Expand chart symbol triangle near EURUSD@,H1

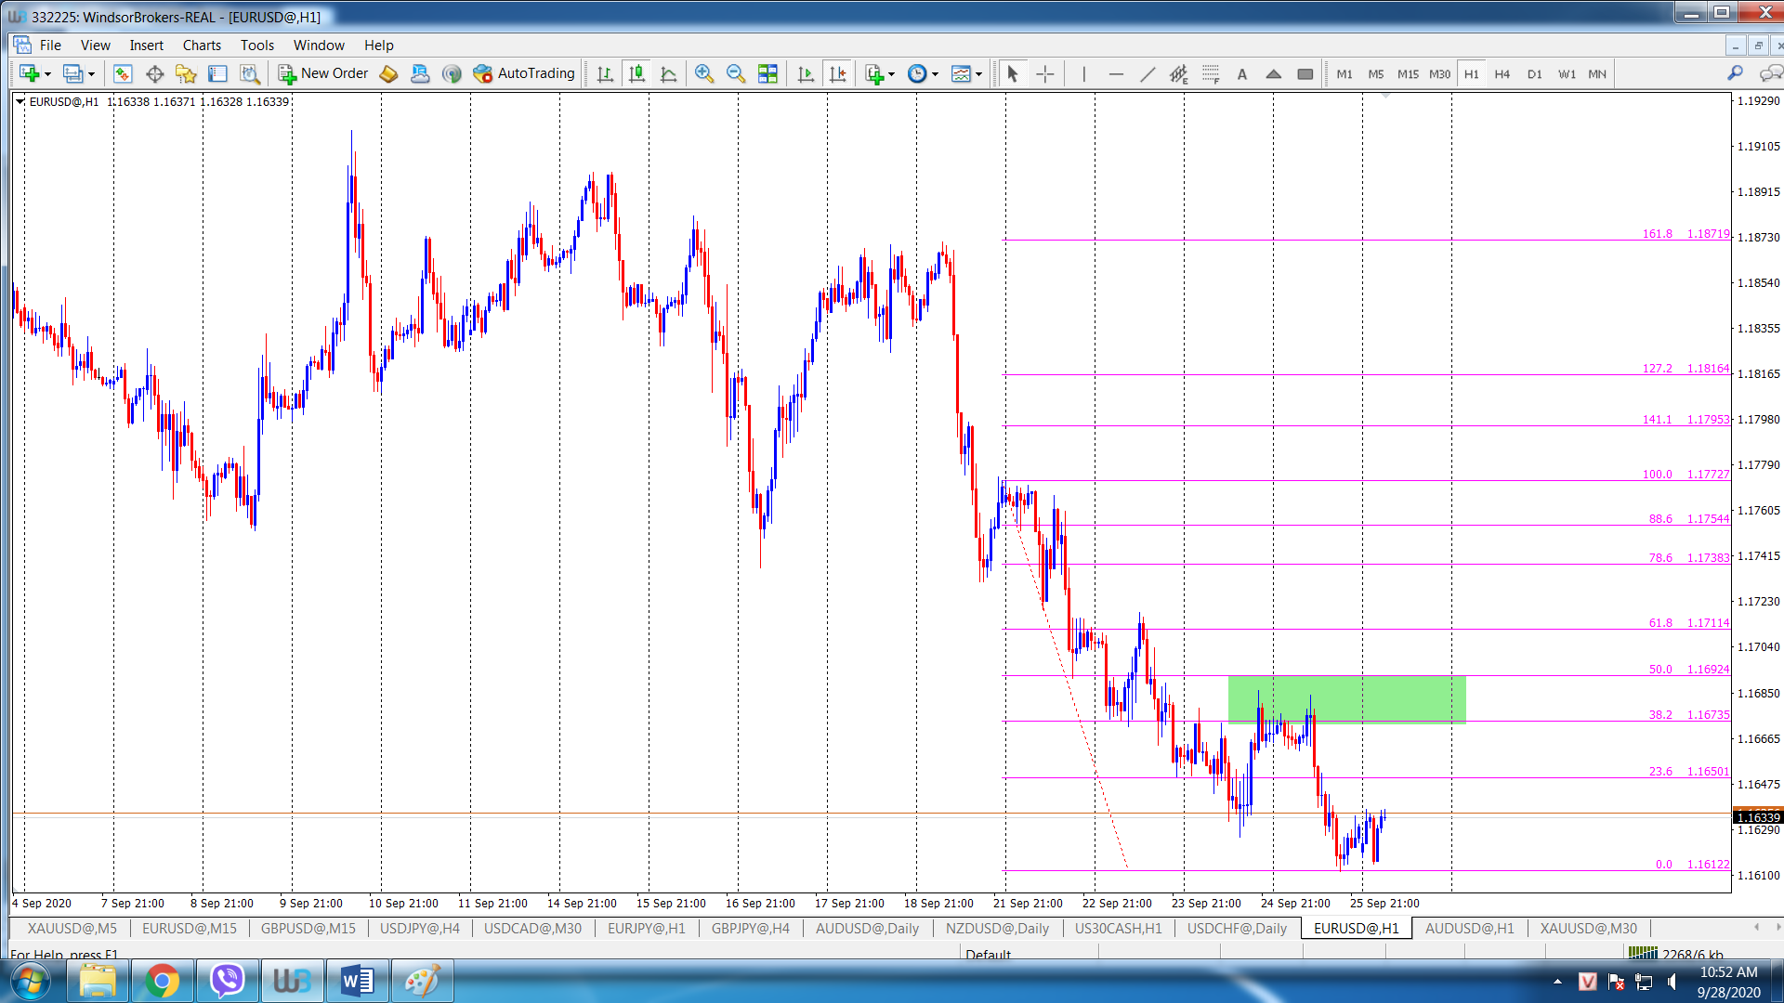tap(20, 101)
